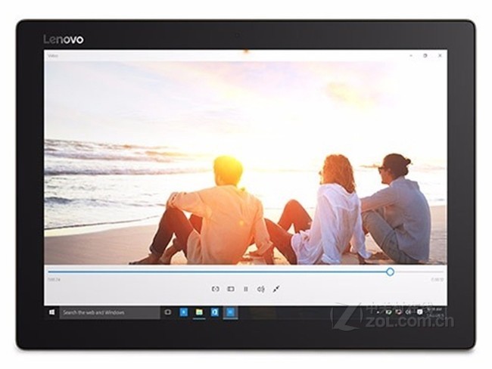Open File Explorer from taskbar

[199, 312]
